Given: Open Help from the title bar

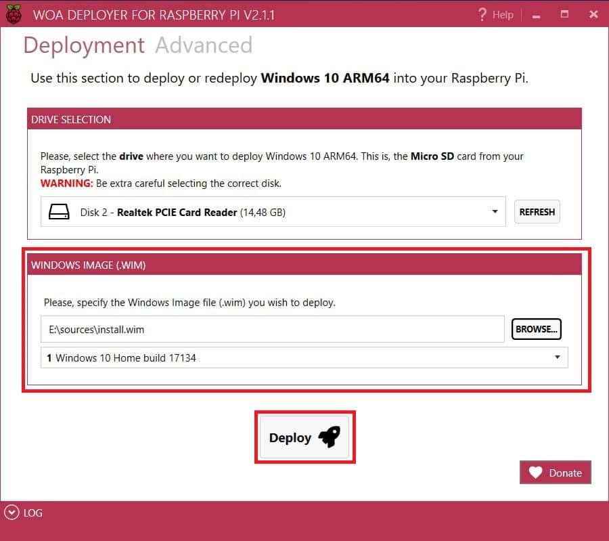Looking at the screenshot, I should (x=495, y=15).
